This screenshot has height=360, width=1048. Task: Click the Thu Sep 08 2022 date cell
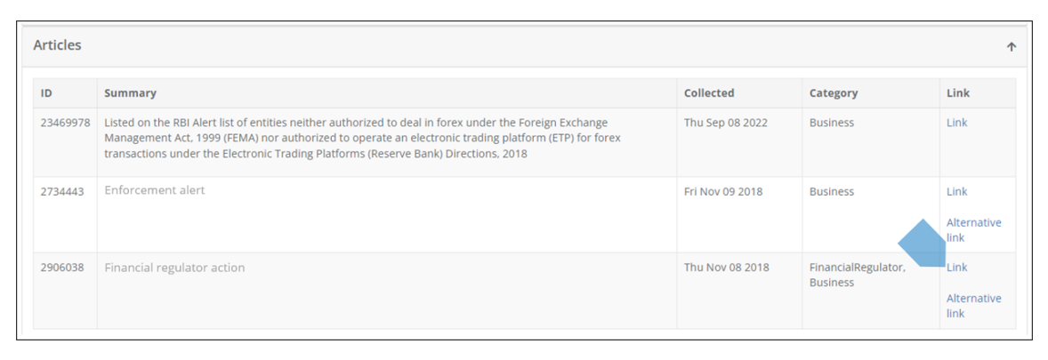[x=724, y=123]
